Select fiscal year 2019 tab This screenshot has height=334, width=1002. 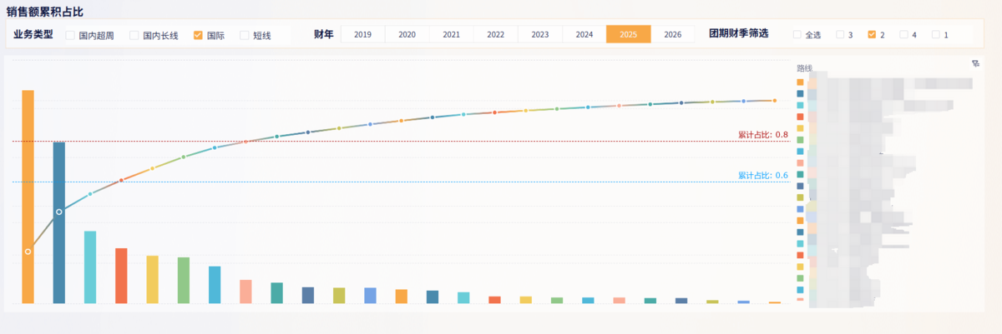[362, 34]
